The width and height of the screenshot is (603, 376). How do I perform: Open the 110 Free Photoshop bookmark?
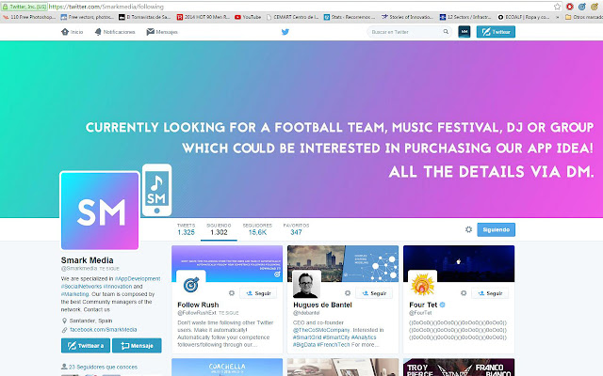(x=29, y=17)
